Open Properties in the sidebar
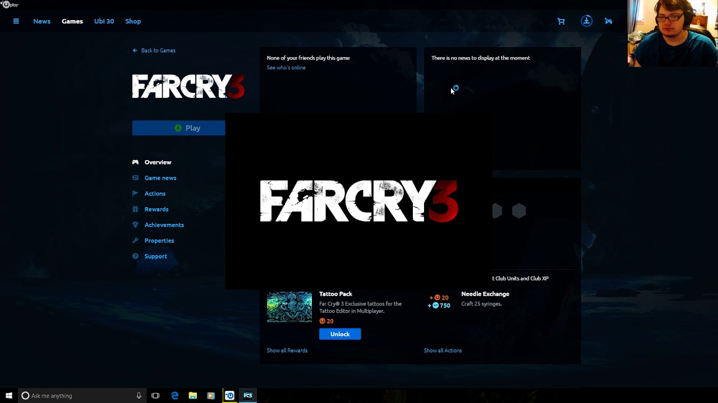The height and width of the screenshot is (403, 718). pyautogui.click(x=159, y=241)
